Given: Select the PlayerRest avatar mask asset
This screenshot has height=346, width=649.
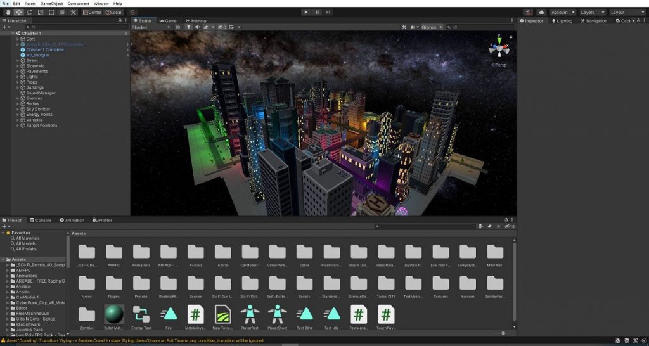Looking at the screenshot, I should click(x=250, y=317).
